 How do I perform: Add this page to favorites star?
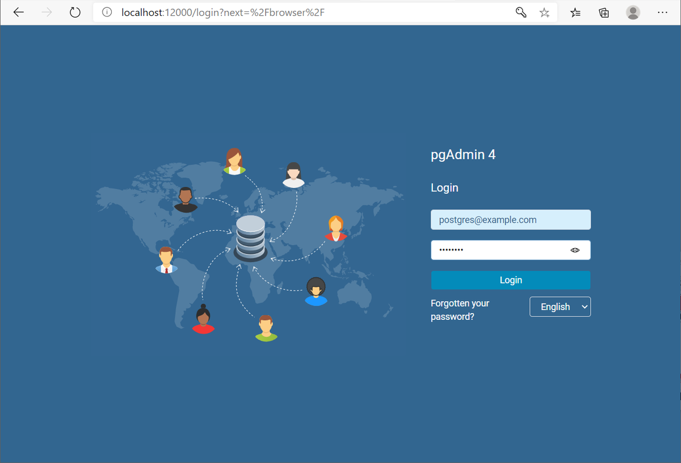544,12
